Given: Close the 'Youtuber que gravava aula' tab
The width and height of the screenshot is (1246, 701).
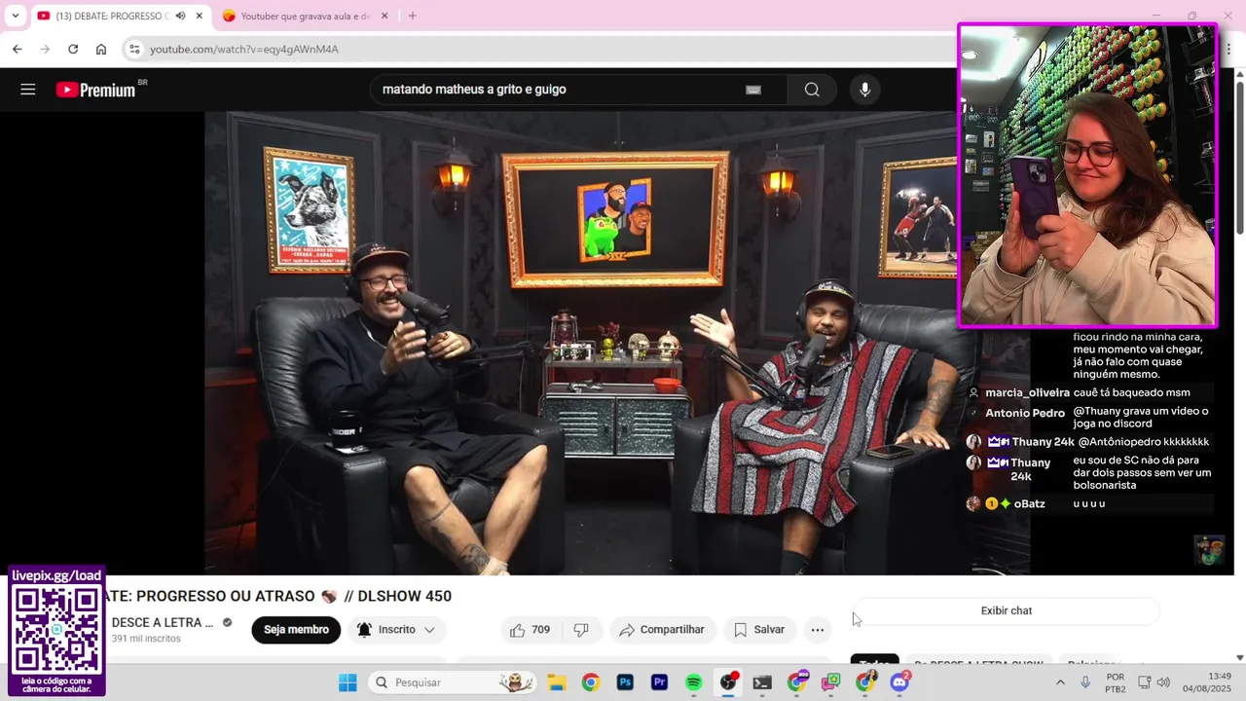Looking at the screenshot, I should [384, 16].
